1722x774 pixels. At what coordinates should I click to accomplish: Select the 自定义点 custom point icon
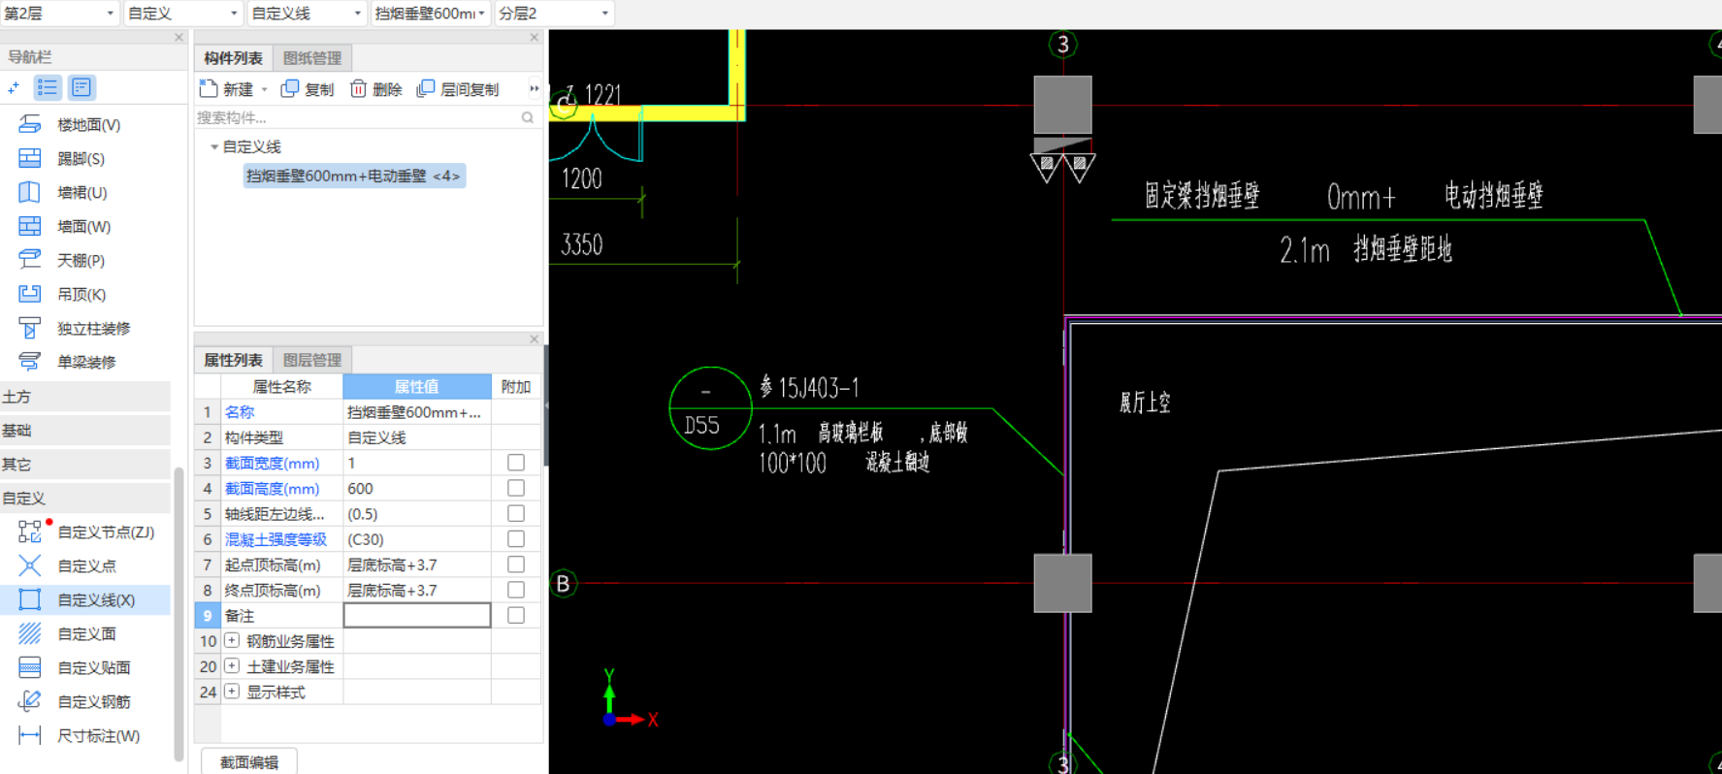(x=30, y=565)
